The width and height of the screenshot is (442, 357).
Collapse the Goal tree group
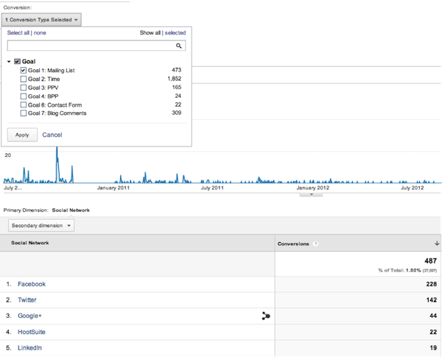(9, 62)
